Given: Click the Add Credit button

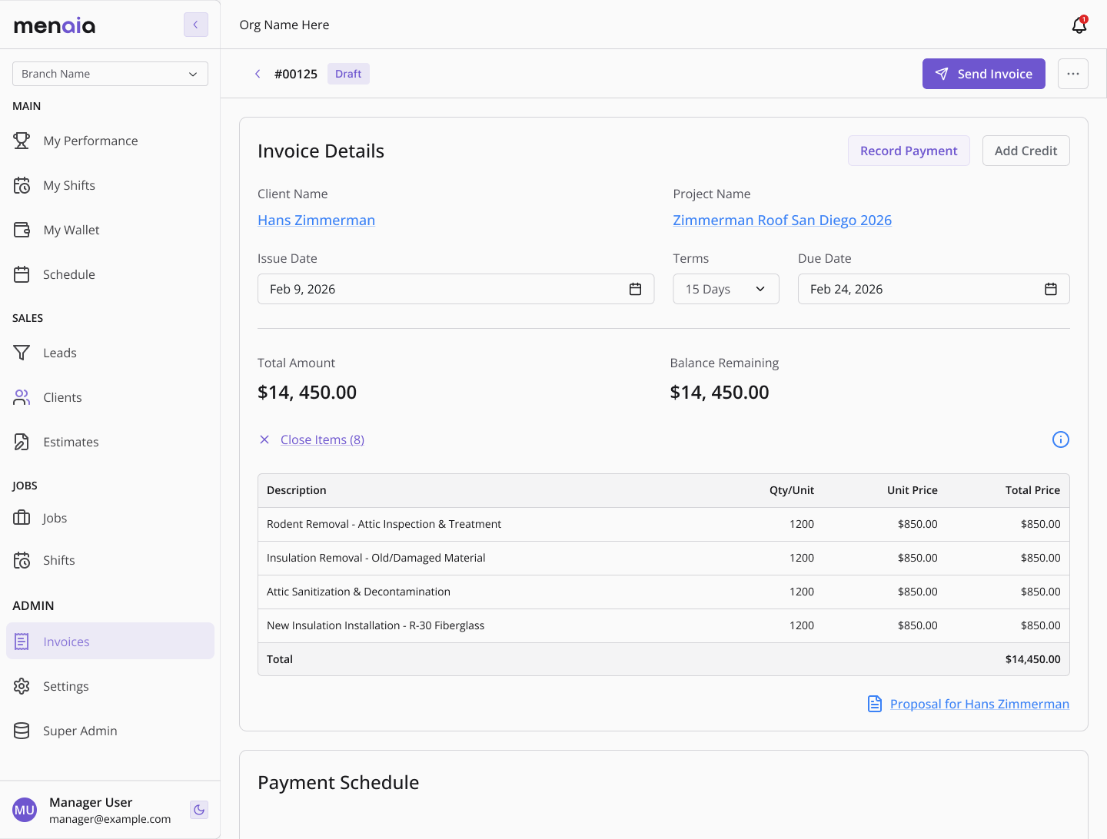Looking at the screenshot, I should pyautogui.click(x=1026, y=151).
